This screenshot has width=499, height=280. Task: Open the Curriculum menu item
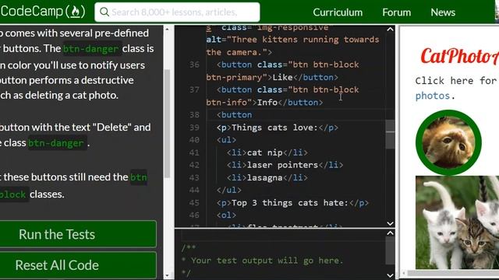click(x=338, y=12)
